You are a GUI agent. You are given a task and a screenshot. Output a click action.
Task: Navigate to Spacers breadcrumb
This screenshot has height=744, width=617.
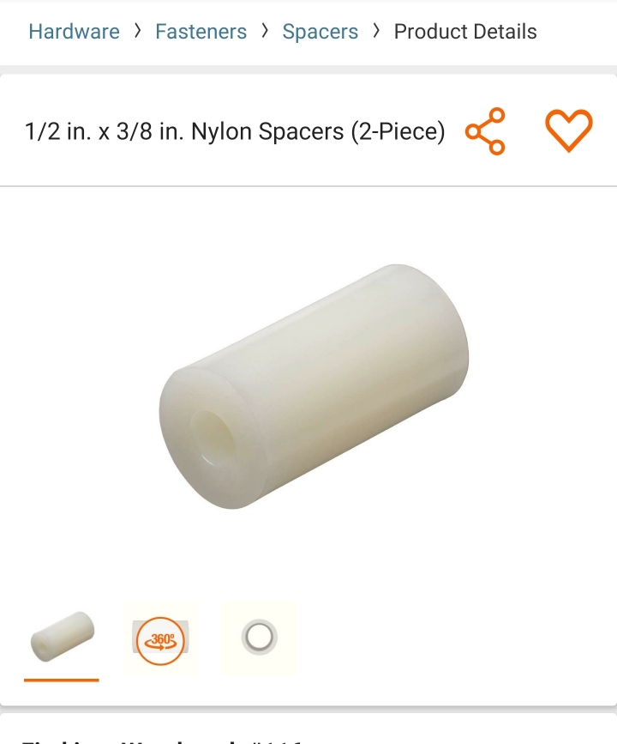320,32
